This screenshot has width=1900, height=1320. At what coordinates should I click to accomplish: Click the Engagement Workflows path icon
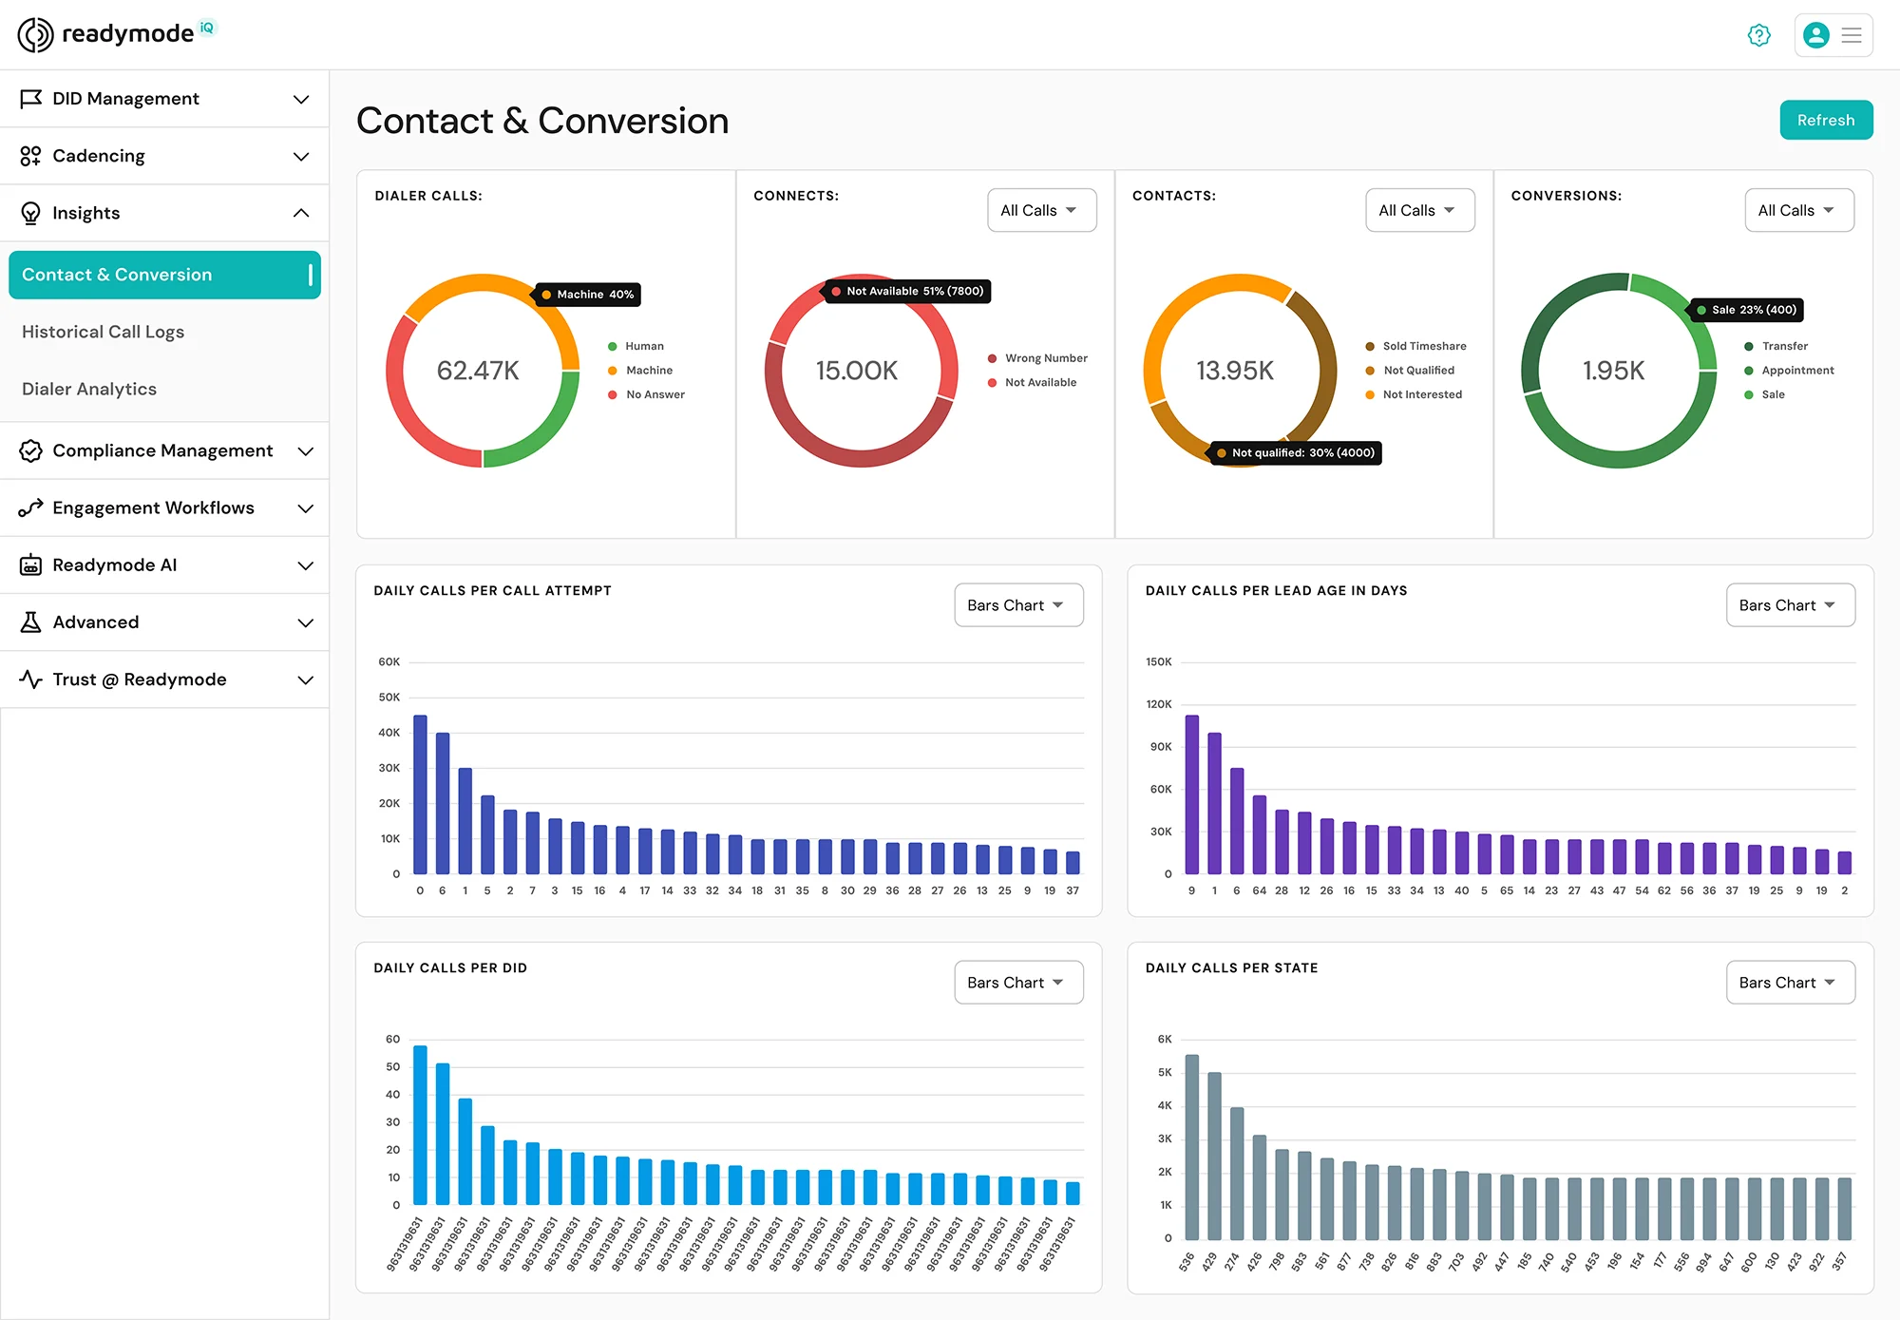coord(30,507)
